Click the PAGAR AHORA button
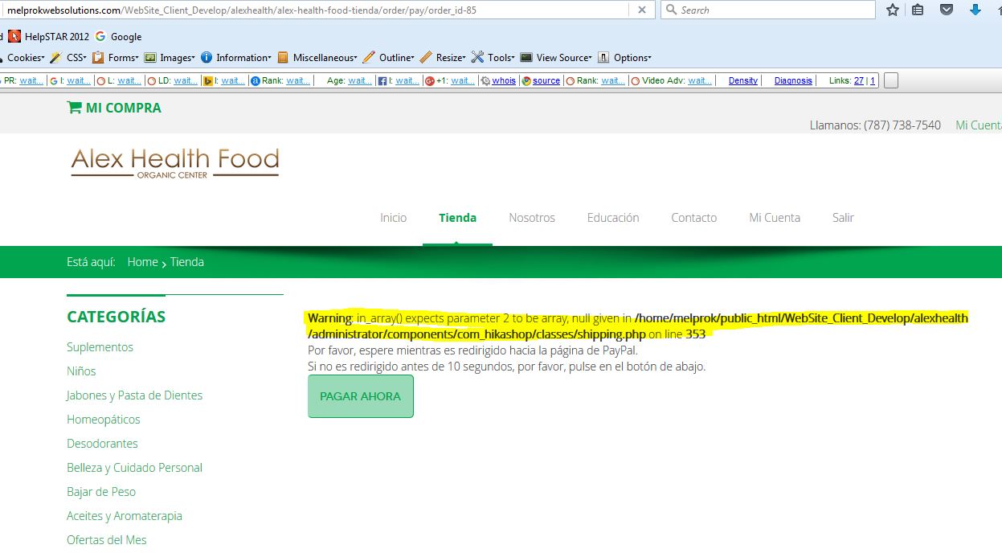The width and height of the screenshot is (1002, 553). [x=361, y=396]
